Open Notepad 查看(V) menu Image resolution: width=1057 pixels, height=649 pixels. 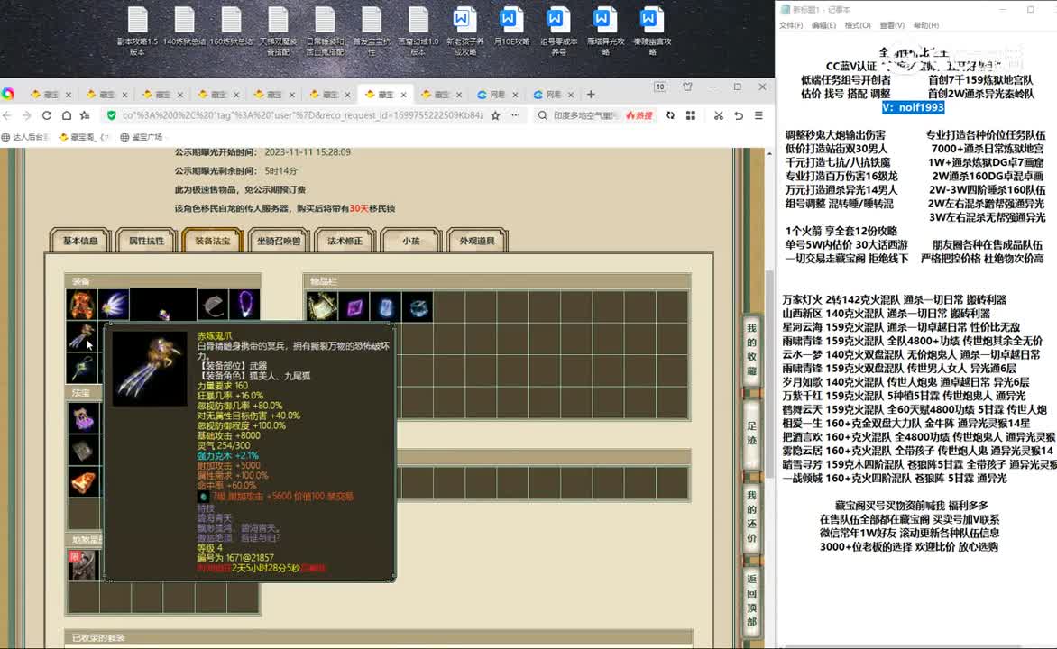click(892, 25)
